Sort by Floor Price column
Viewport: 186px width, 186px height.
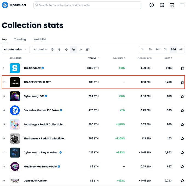[144, 58]
